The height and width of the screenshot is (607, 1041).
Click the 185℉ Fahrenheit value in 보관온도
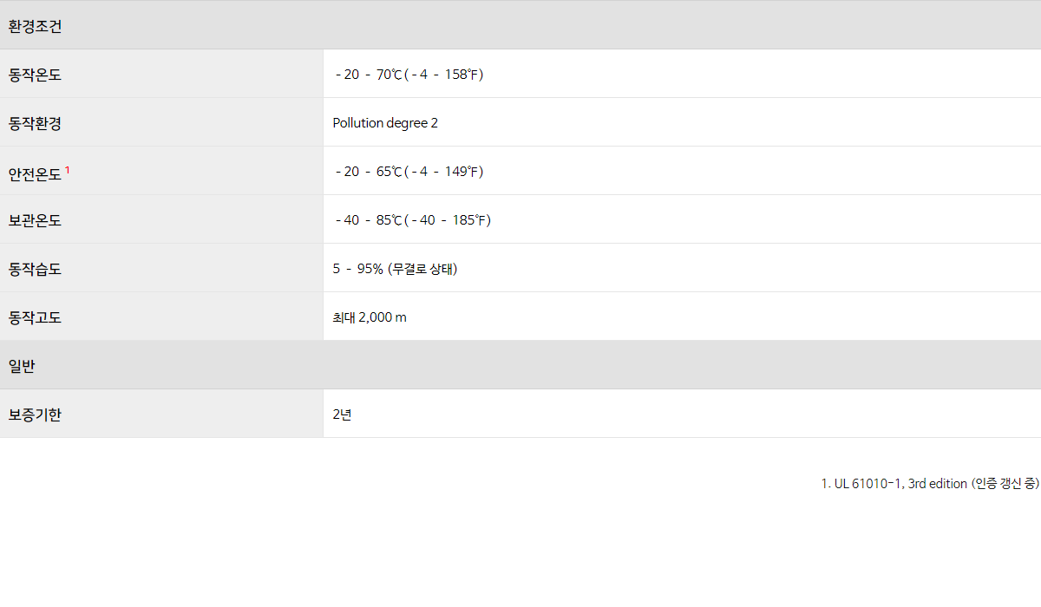[x=469, y=220]
